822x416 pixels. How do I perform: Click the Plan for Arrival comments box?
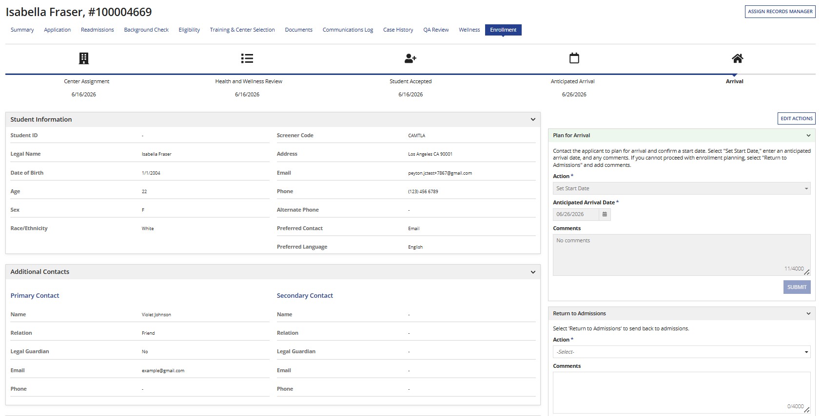click(x=682, y=255)
